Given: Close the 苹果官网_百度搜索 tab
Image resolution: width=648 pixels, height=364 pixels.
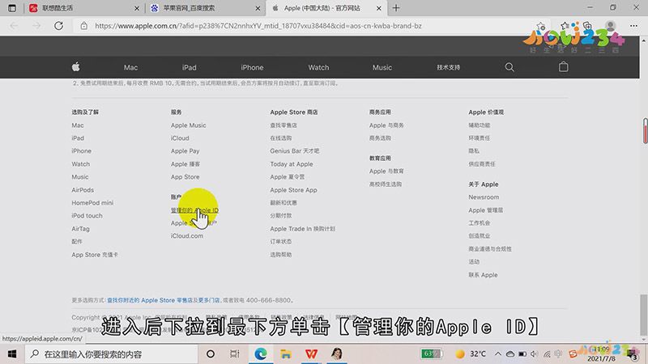Looking at the screenshot, I should [258, 8].
